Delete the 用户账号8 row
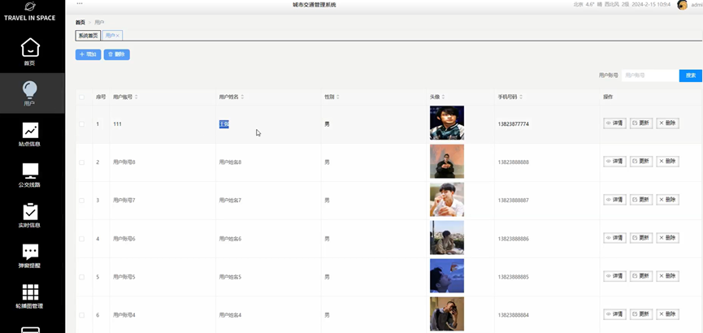This screenshot has width=703, height=333. pyautogui.click(x=667, y=162)
